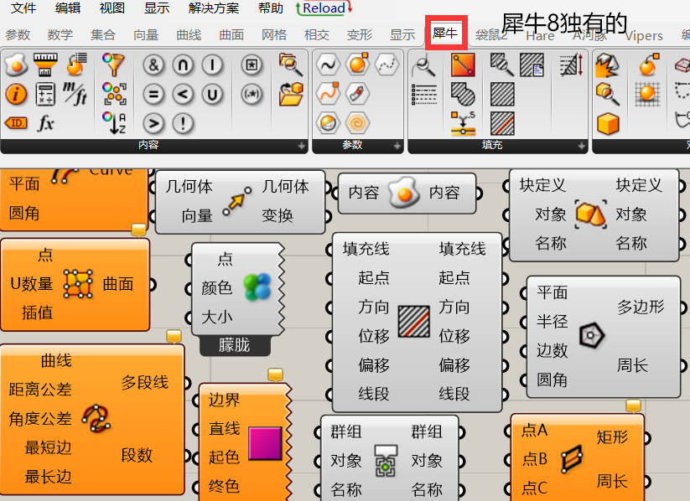
Task: Open the calculator icon tool
Action: (45, 94)
